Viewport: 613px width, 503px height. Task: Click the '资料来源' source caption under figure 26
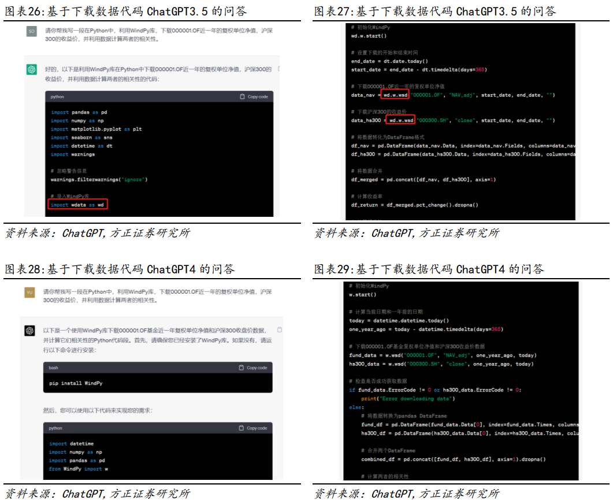point(97,233)
